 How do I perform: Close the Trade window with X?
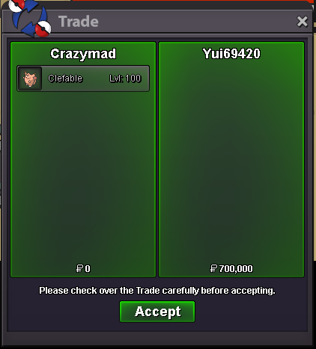tap(302, 22)
